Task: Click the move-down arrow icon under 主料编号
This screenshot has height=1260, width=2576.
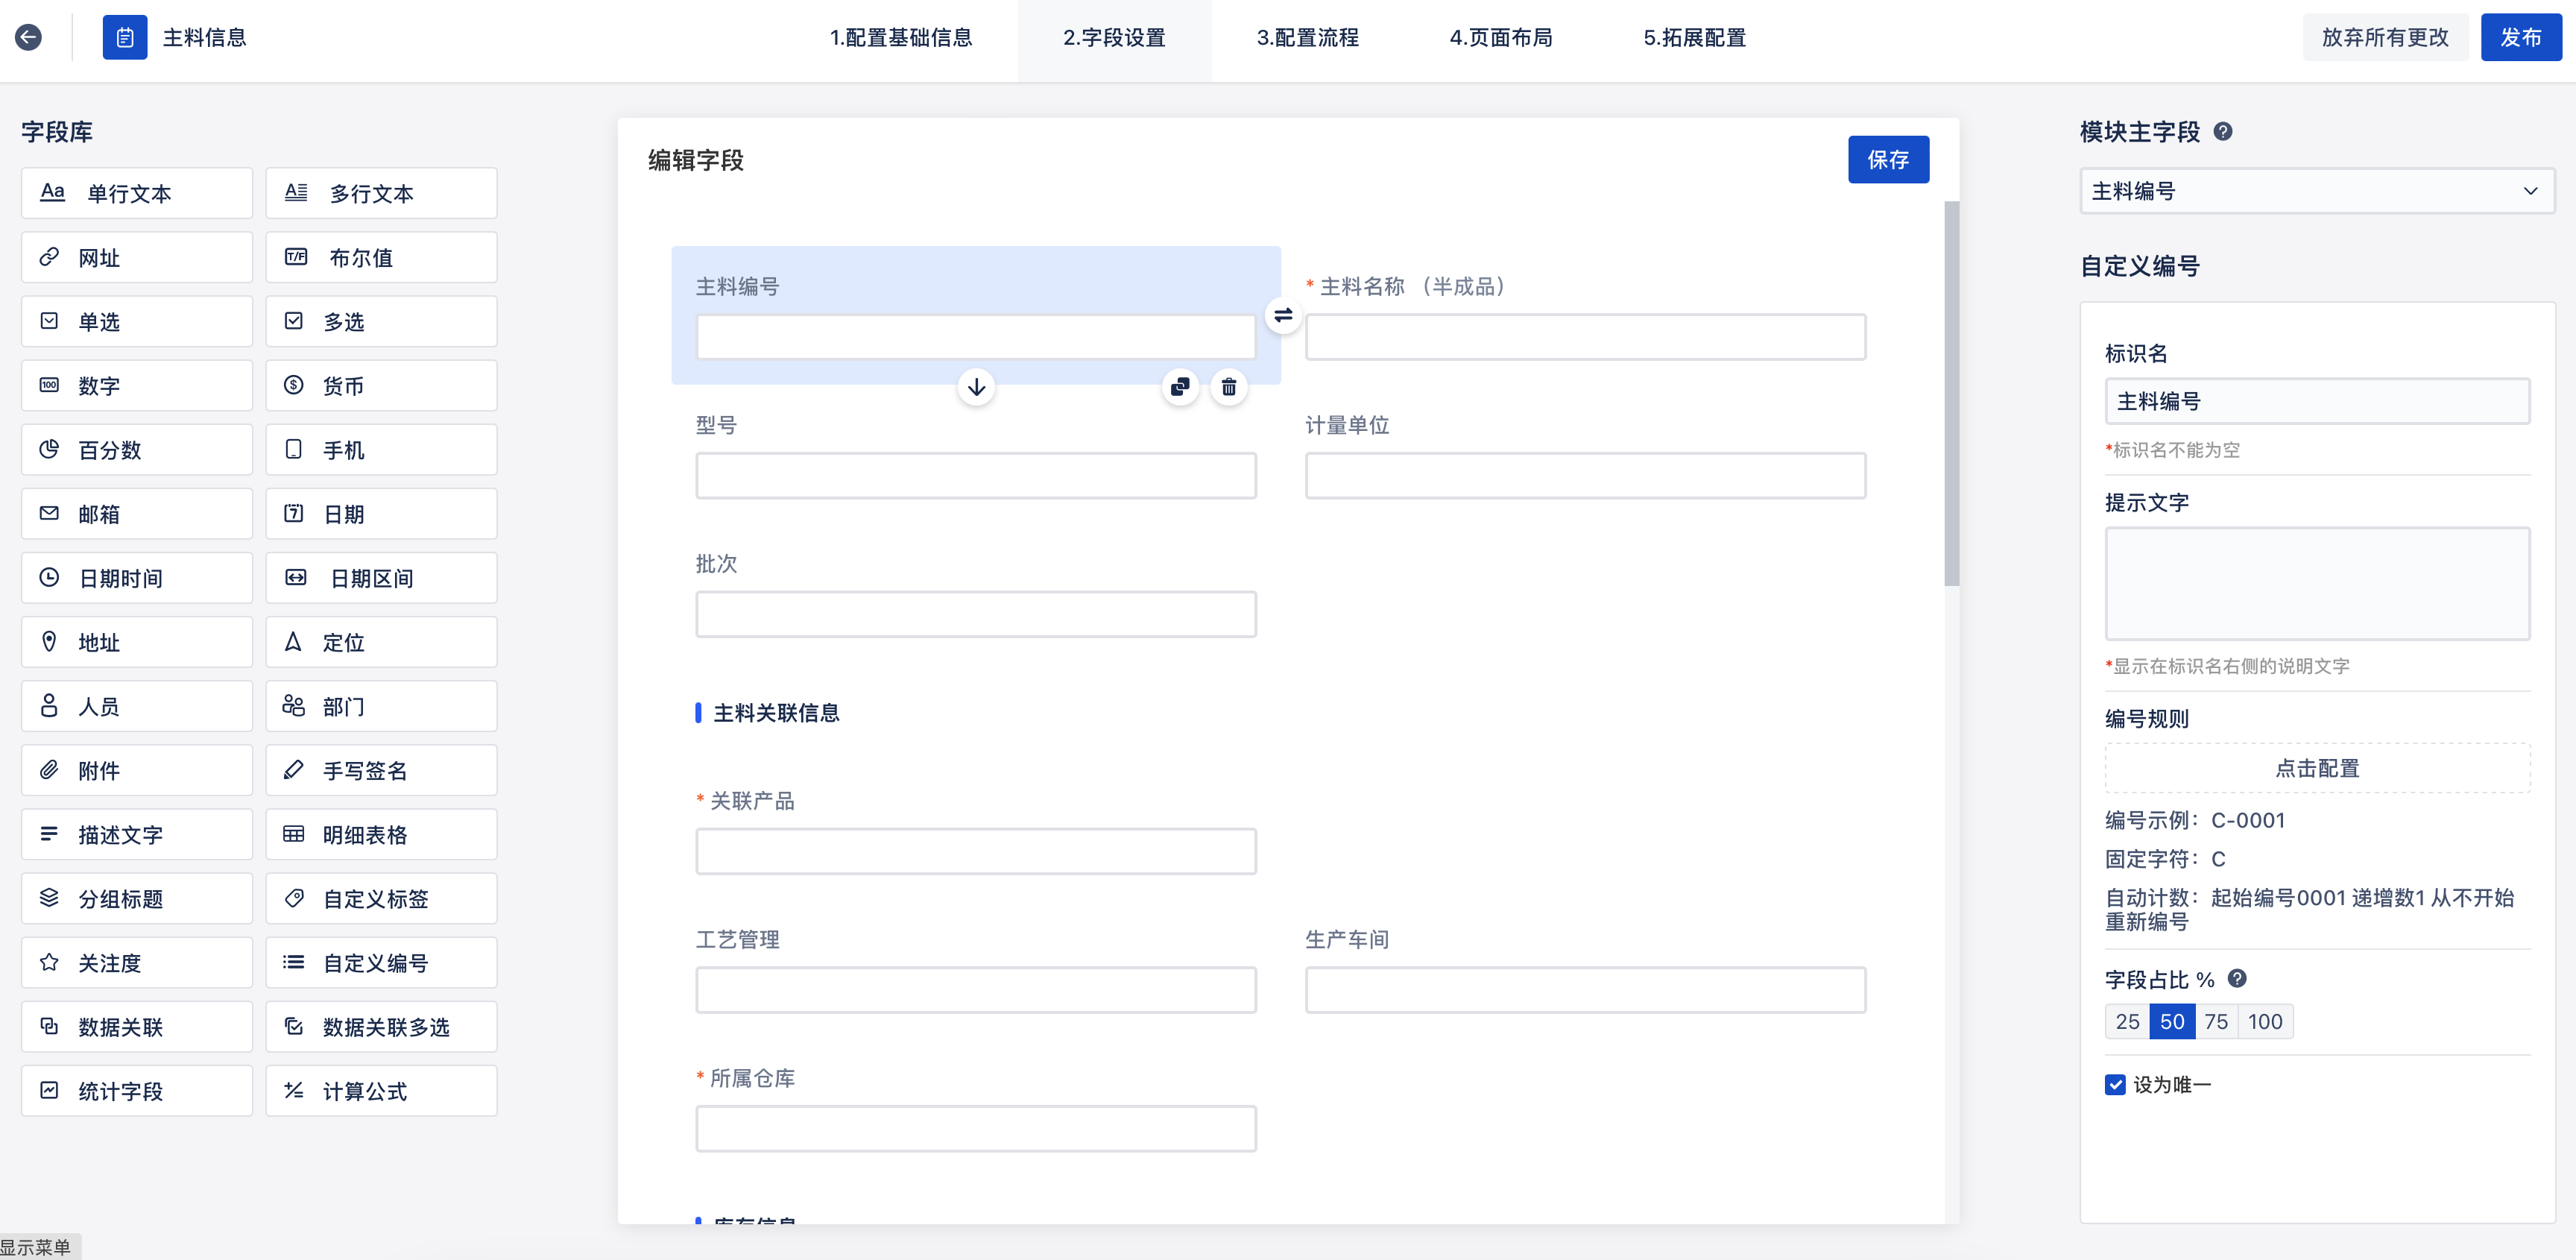Action: [x=976, y=386]
